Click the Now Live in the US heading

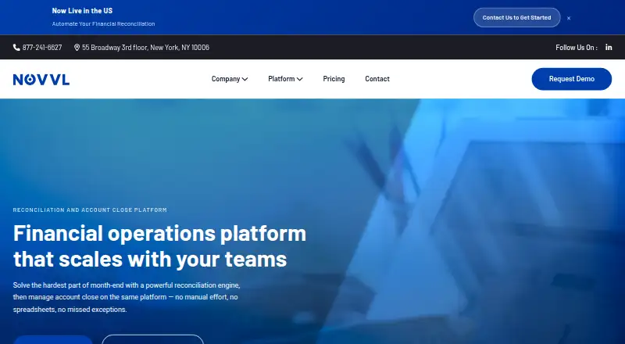[82, 11]
